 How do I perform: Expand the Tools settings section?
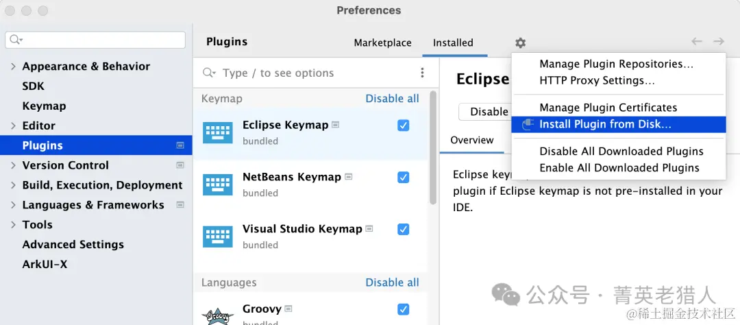13,226
